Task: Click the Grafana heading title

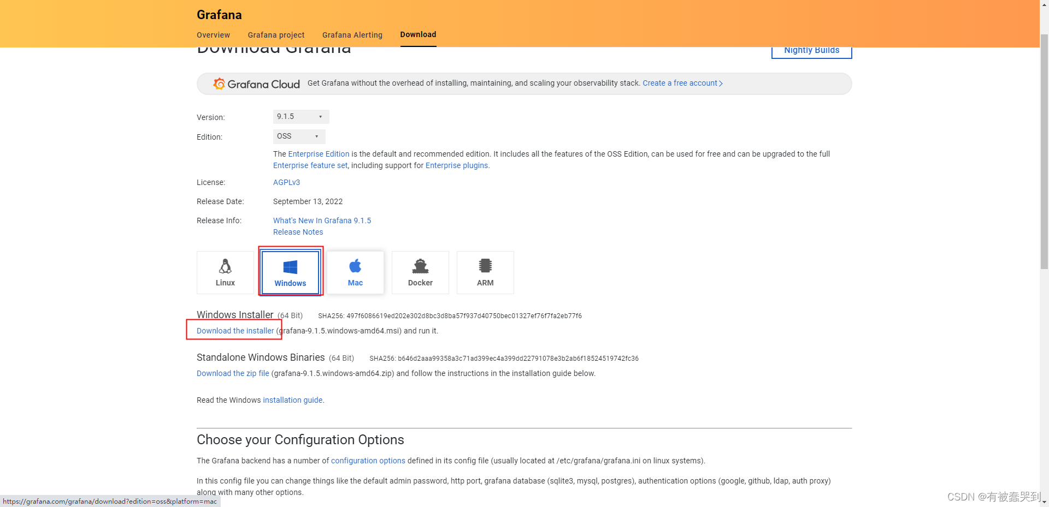Action: [219, 15]
